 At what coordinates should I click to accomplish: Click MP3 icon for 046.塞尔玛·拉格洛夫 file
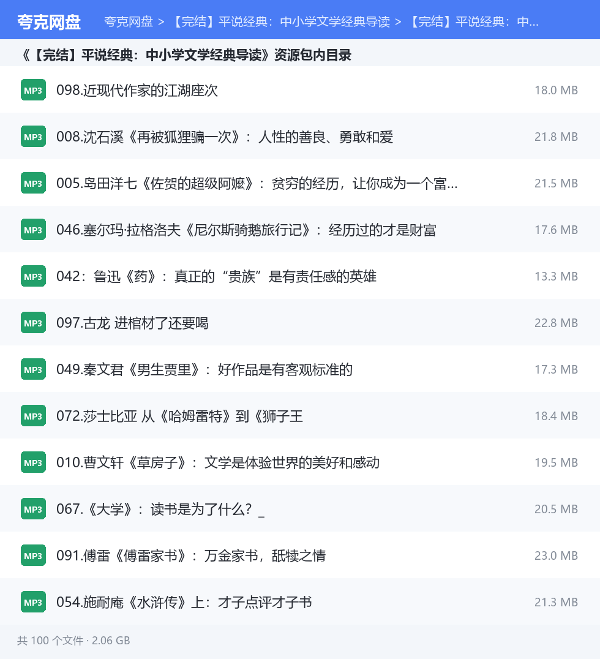point(33,230)
